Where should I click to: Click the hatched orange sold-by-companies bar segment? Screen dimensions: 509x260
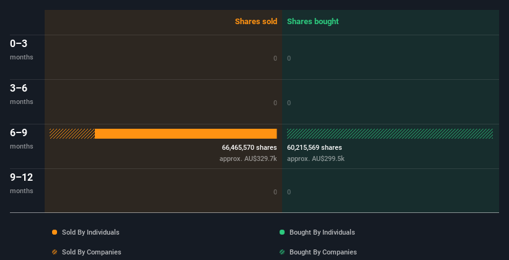click(72, 134)
